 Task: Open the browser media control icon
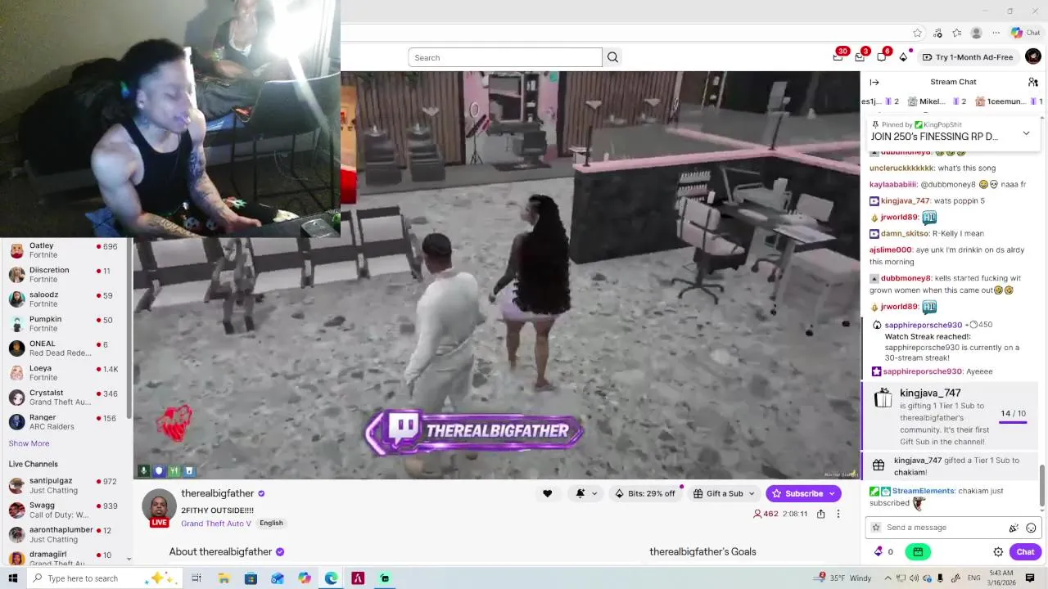pos(937,33)
